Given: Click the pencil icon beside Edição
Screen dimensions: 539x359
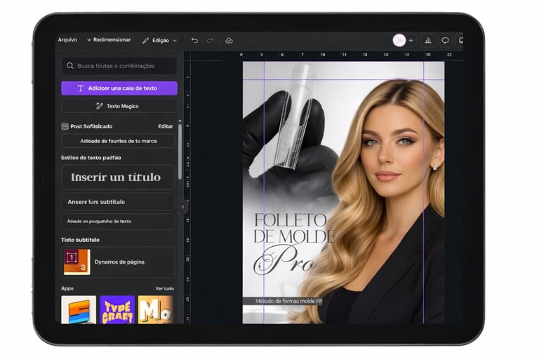Looking at the screenshot, I should (146, 41).
